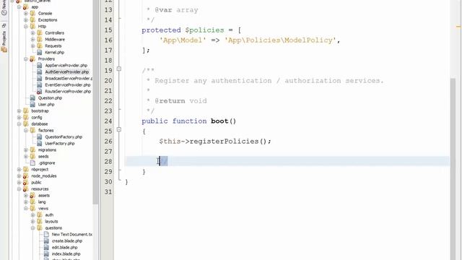Expand the seeds folder node
The width and height of the screenshot is (462, 260).
26,156
